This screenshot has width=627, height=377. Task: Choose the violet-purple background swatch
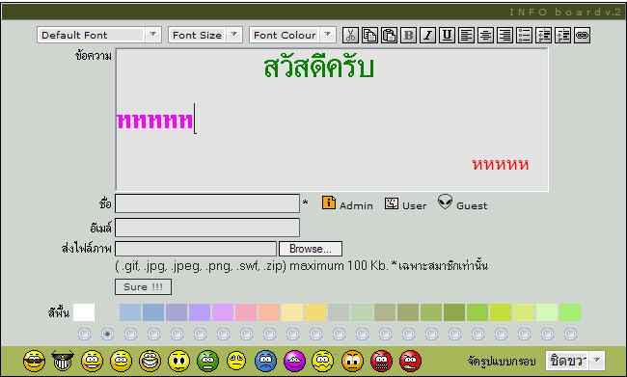click(x=200, y=312)
